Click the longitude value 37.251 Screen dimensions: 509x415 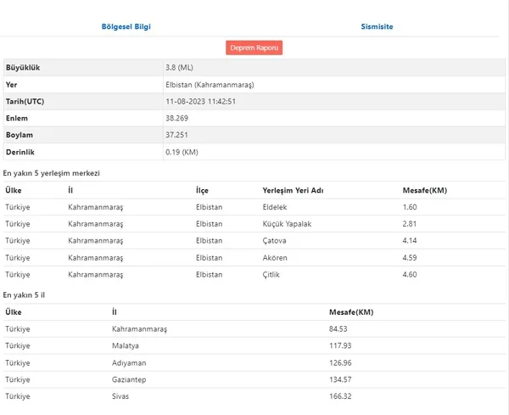tap(177, 135)
